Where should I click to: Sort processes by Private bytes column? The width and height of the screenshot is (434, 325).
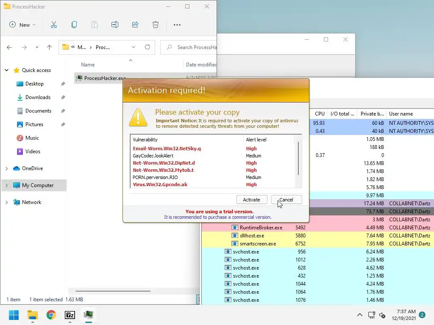point(372,113)
